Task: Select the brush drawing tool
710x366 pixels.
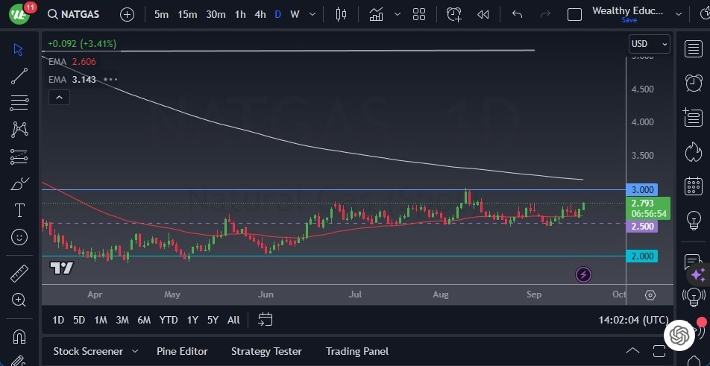Action: coord(19,183)
